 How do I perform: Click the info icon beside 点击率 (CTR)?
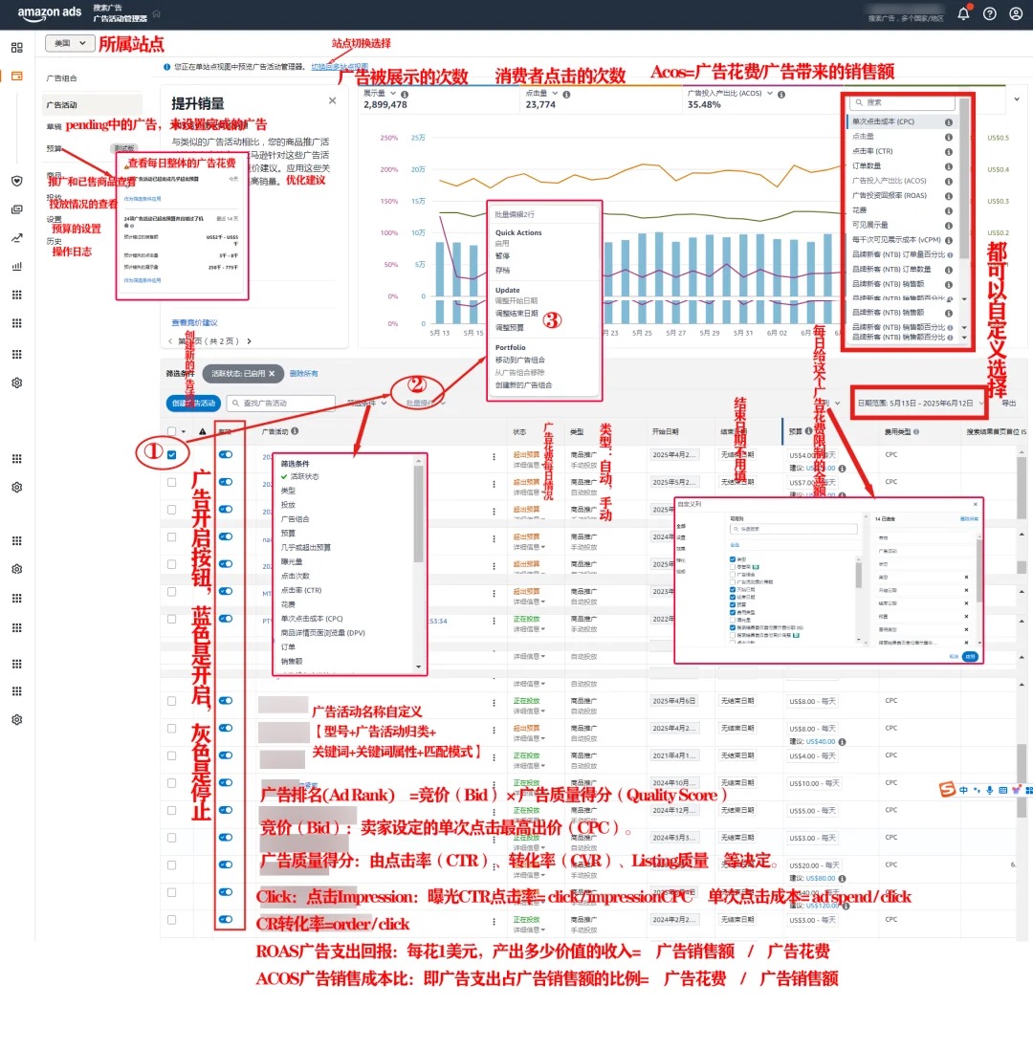click(949, 152)
